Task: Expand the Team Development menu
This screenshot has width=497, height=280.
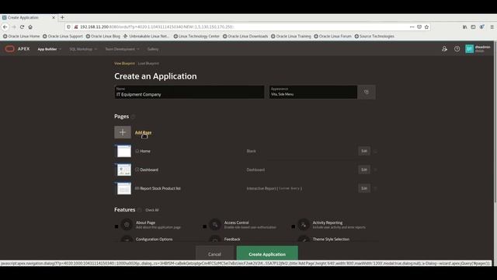Action: (122, 49)
